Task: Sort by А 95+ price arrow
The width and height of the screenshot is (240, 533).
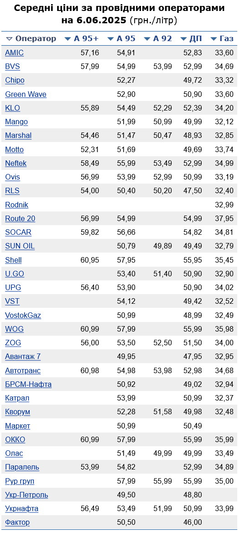Action: [x=68, y=39]
